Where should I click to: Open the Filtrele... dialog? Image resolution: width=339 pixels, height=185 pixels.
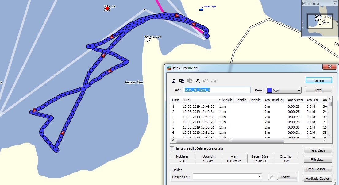pyautogui.click(x=318, y=160)
